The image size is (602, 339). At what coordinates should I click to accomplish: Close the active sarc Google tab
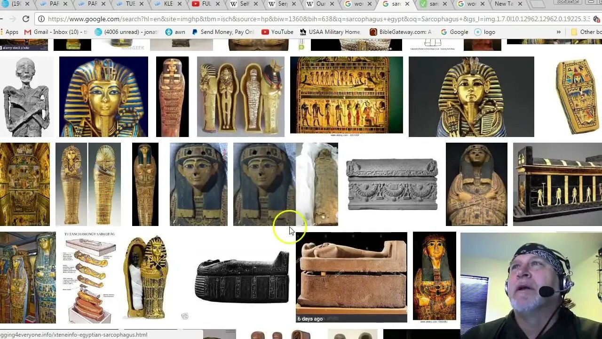407,4
